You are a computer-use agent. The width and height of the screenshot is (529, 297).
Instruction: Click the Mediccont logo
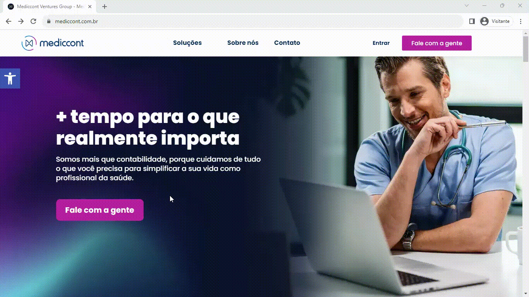53,43
